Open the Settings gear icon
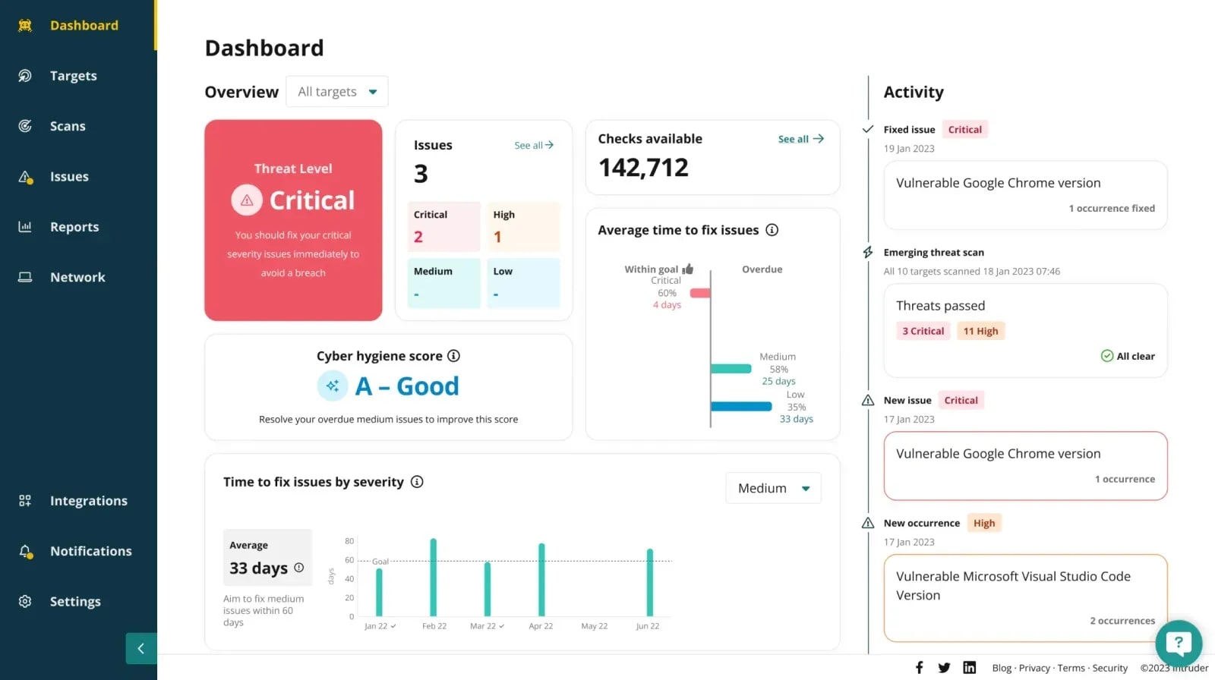Viewport: 1215px width, 680px height. click(x=25, y=601)
